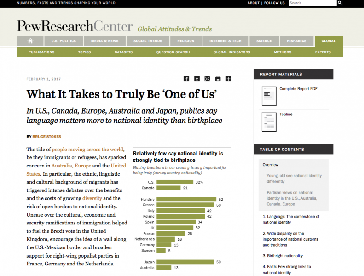This screenshot has width=364, height=276.
Task: Open 'Partisan views on national identity' section
Action: click(x=292, y=198)
